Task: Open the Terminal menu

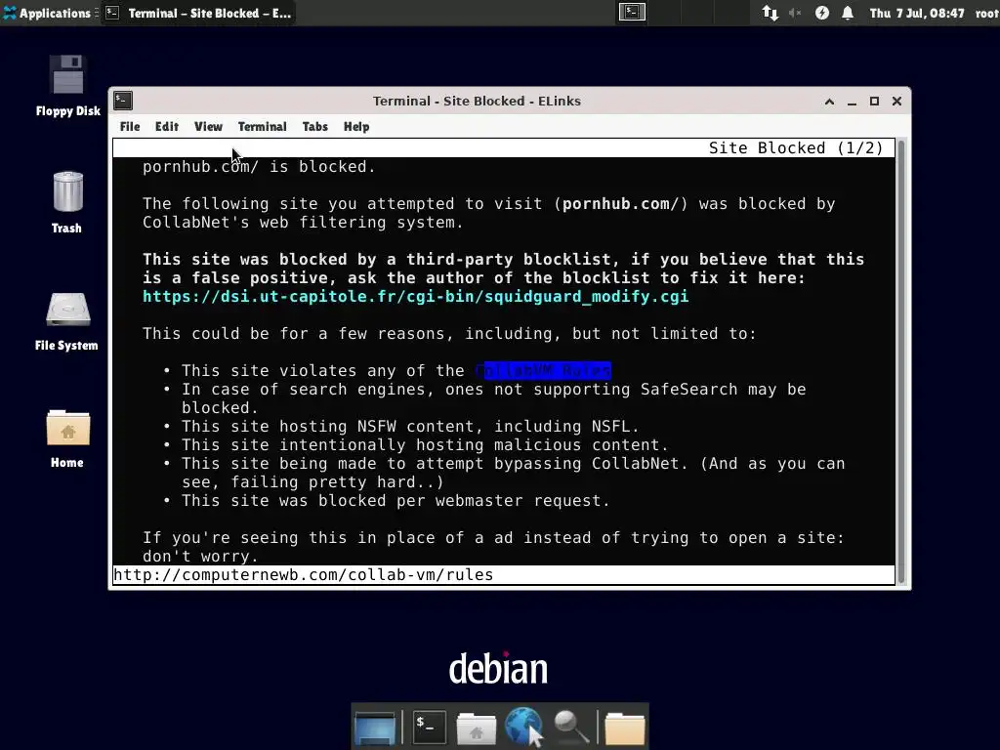Action: (x=262, y=126)
